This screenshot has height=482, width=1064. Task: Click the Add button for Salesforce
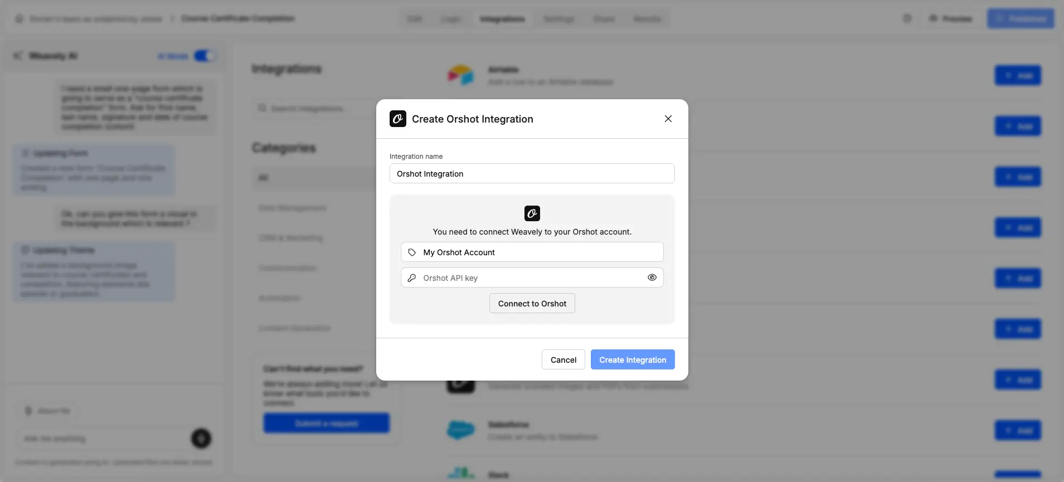pos(1018,430)
